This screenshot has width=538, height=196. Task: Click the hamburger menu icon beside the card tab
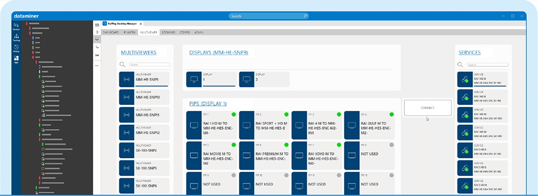[x=97, y=25]
